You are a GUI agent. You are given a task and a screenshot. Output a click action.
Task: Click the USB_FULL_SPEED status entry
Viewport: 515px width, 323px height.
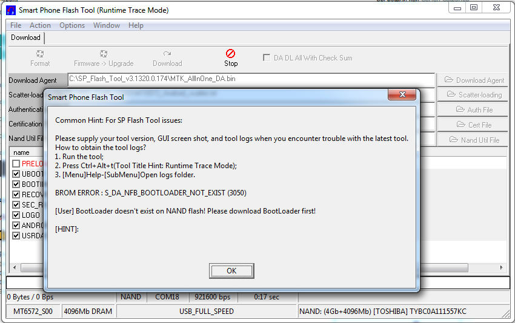pos(207,311)
